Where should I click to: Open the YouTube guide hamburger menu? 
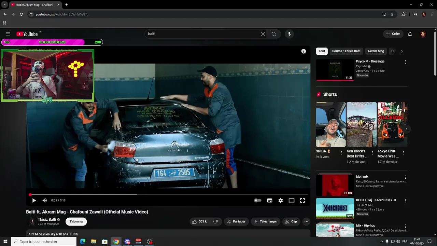coord(8,34)
